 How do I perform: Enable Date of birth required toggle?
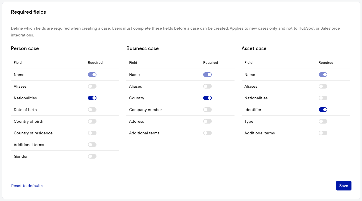coord(92,110)
